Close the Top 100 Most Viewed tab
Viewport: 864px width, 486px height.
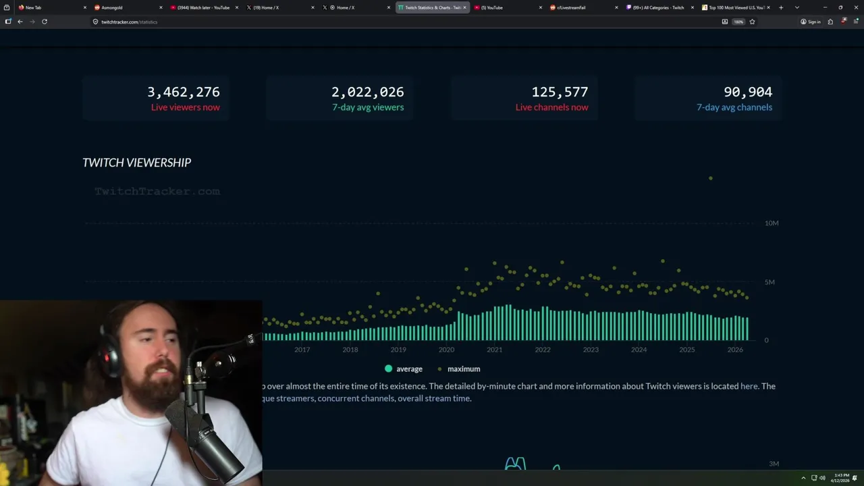pyautogui.click(x=768, y=7)
